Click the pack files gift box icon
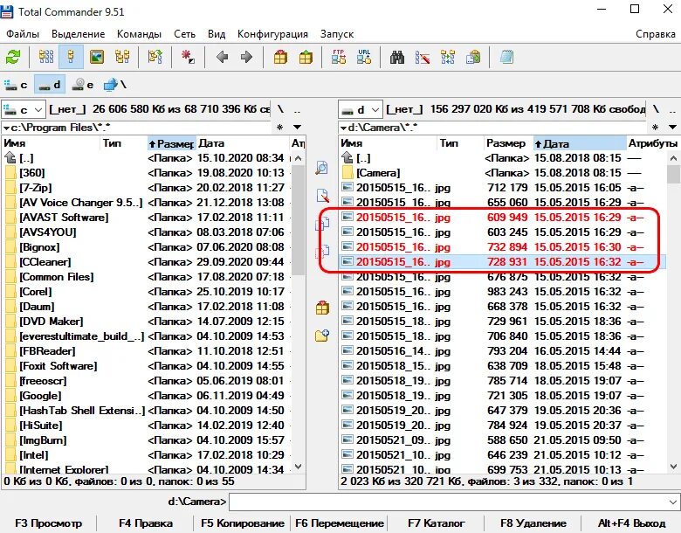 click(280, 57)
